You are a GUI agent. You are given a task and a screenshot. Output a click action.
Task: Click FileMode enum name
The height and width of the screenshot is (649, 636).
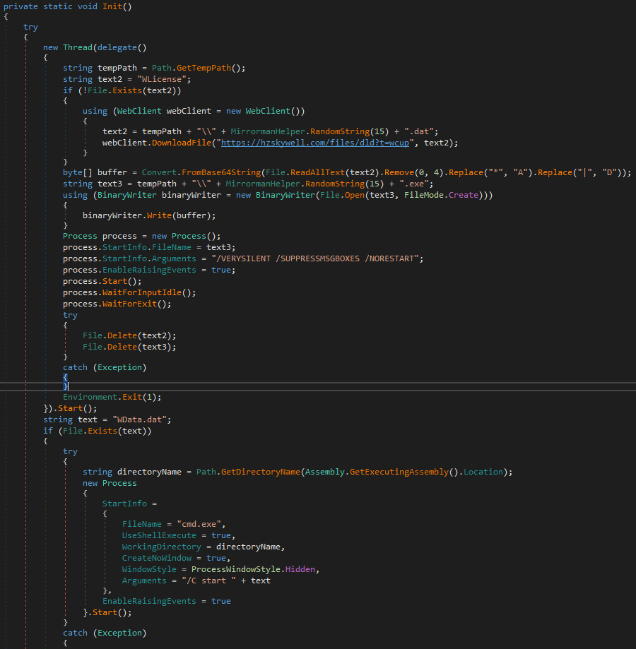424,195
